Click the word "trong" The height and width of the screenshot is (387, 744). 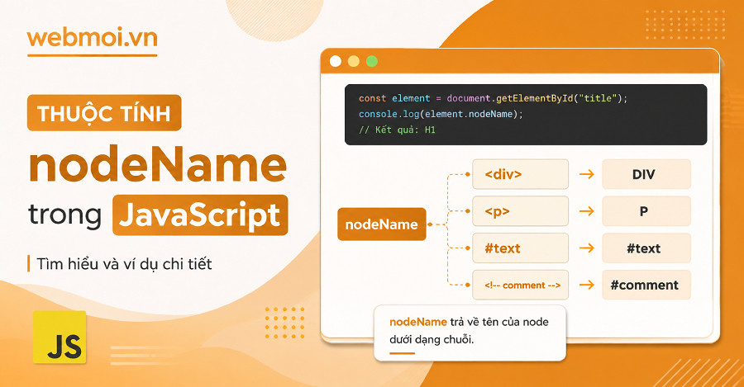point(65,215)
